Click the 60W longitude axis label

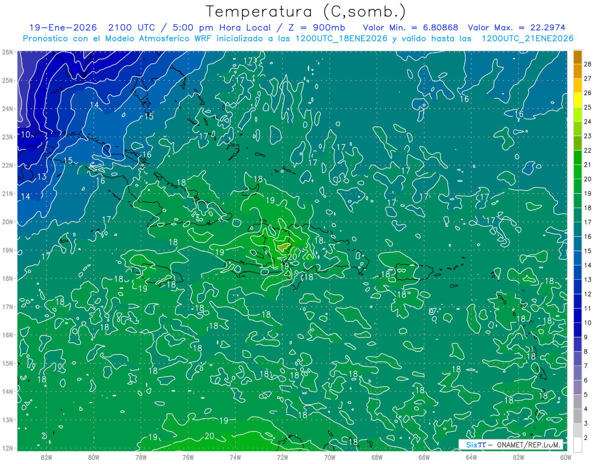565,457
